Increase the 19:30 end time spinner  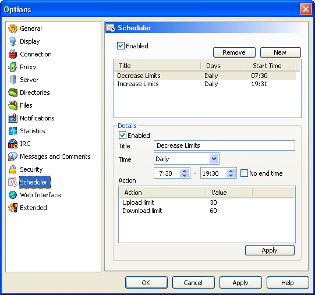click(x=231, y=170)
